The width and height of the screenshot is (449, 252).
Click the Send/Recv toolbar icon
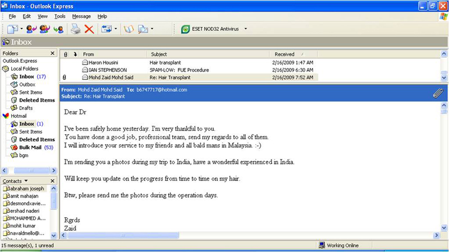106,29
